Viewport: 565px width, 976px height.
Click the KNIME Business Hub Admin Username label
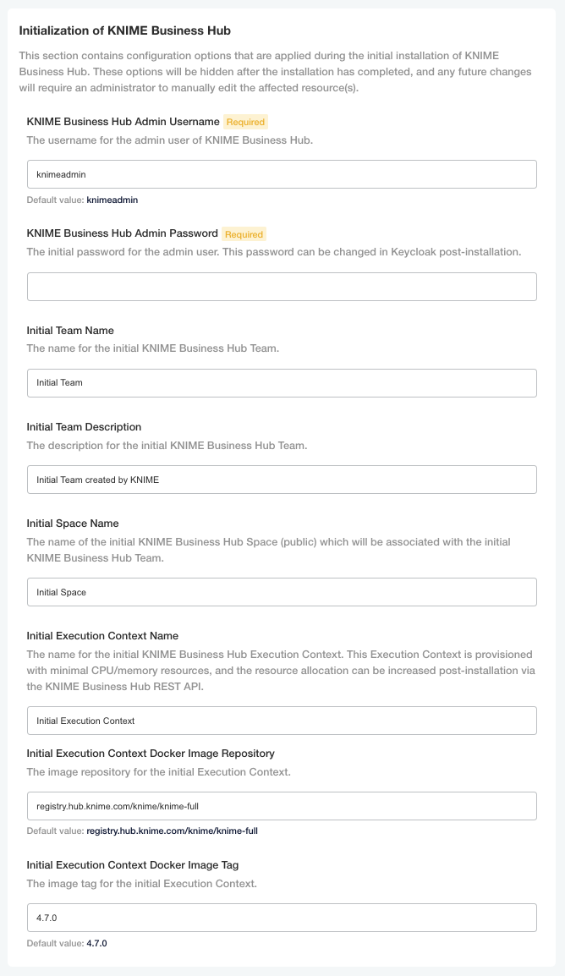click(x=123, y=122)
